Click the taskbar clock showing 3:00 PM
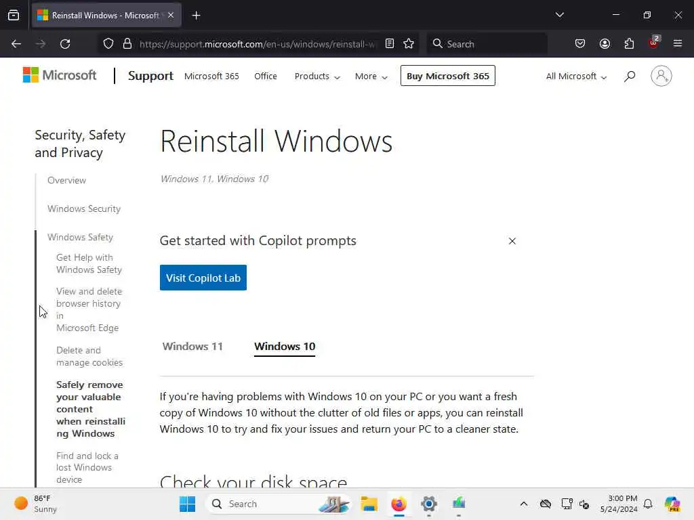 click(619, 504)
